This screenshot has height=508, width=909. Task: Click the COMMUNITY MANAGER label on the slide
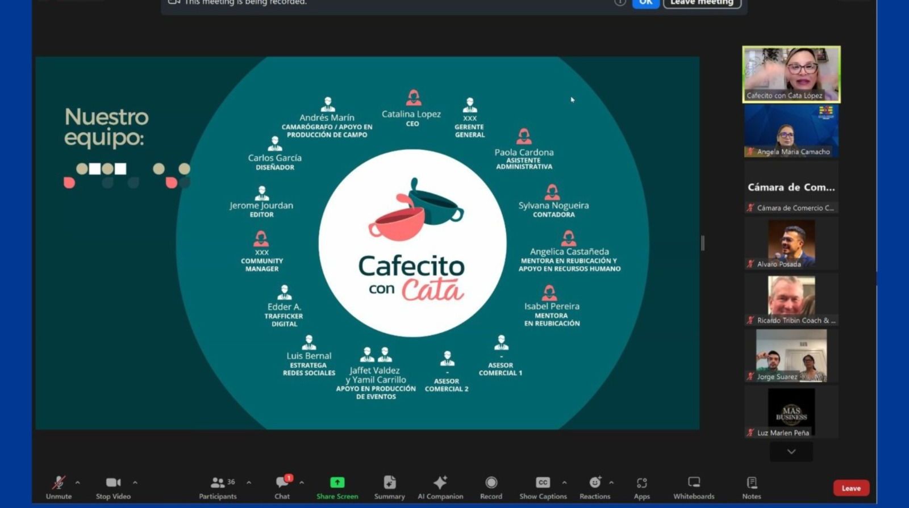point(262,265)
